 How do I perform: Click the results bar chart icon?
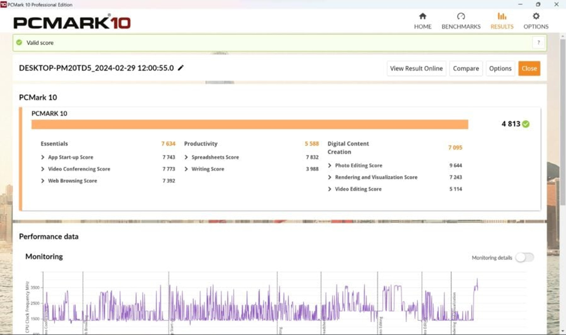point(502,16)
